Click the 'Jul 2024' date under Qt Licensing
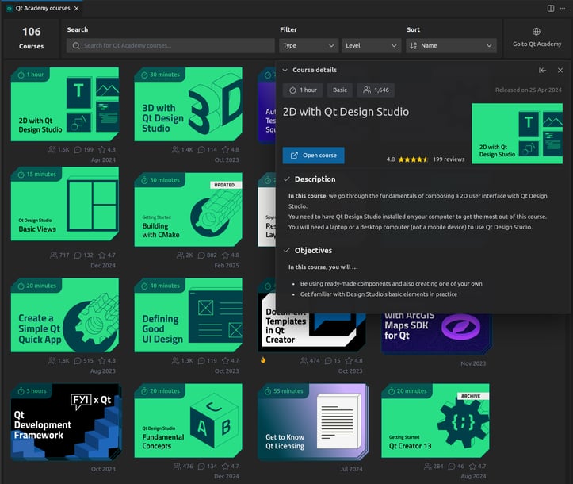This screenshot has width=573, height=484. pos(351,469)
